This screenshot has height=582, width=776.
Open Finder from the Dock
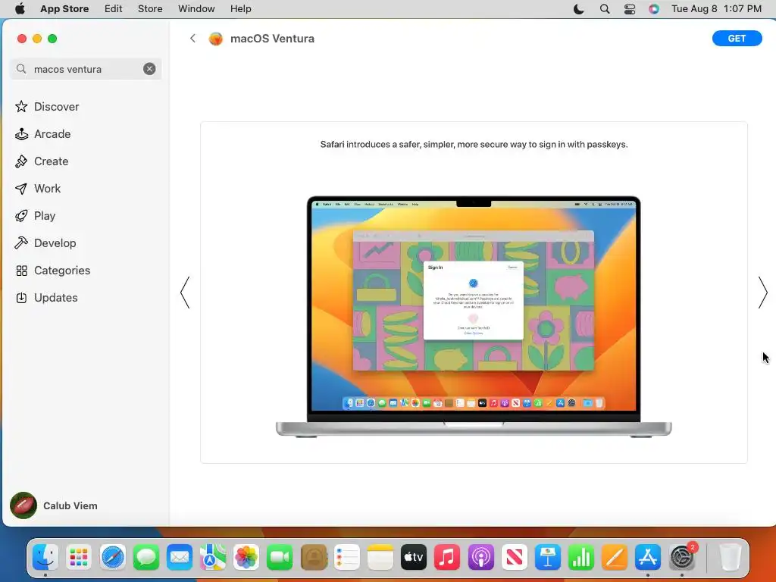45,557
